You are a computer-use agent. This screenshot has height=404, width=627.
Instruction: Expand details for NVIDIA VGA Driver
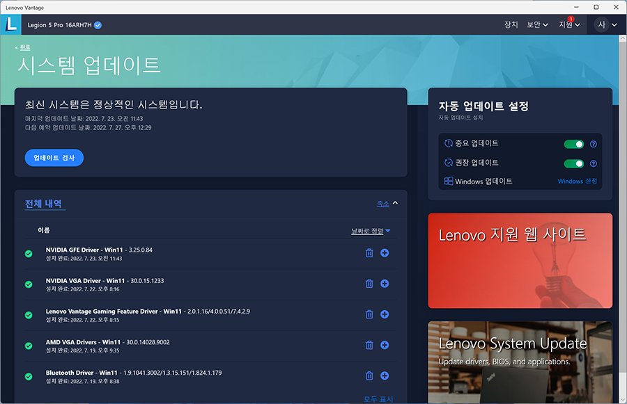tap(385, 284)
